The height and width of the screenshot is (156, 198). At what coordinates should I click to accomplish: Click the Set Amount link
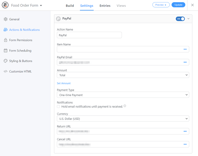(x=64, y=83)
